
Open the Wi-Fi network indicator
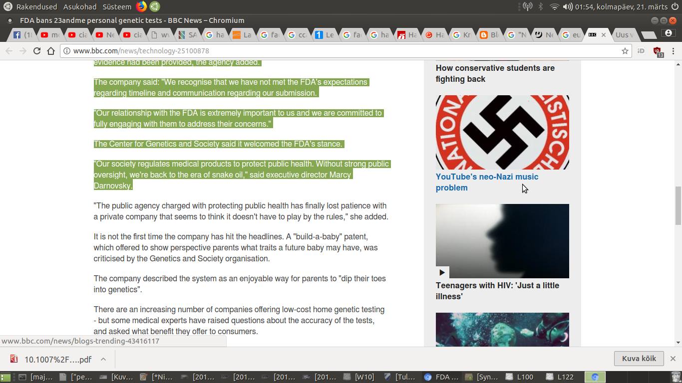pos(554,6)
